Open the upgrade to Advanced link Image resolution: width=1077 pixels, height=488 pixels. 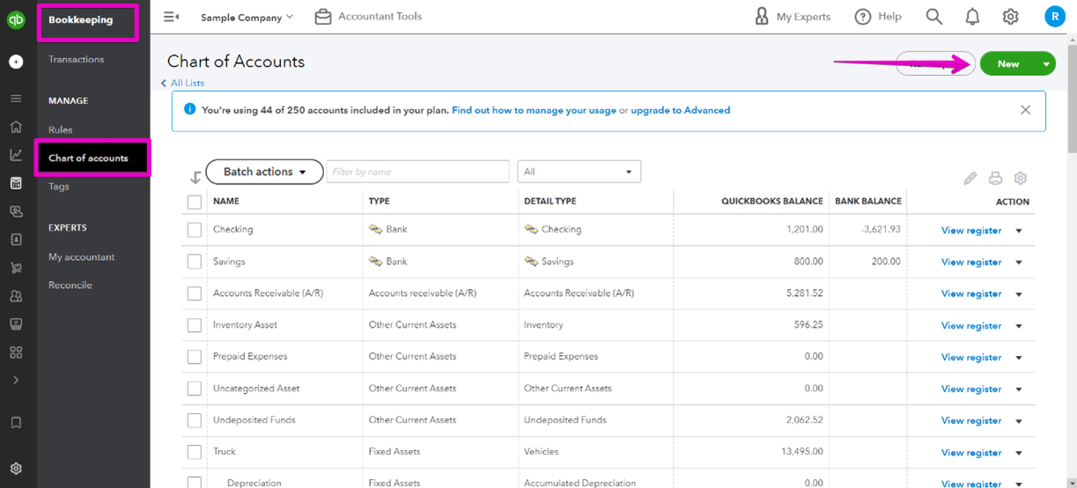(x=680, y=110)
